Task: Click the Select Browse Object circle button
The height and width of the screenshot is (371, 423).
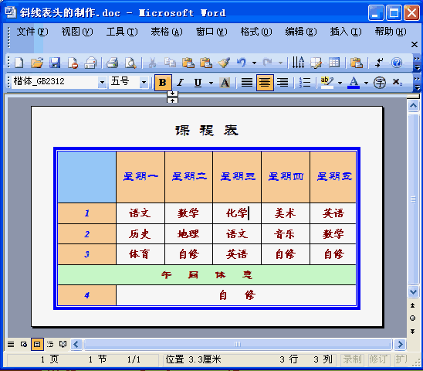Action: point(412,318)
